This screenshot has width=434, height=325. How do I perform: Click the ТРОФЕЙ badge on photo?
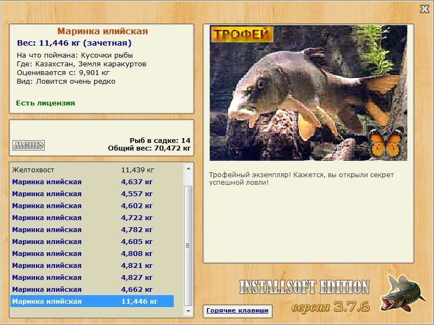pos(242,34)
